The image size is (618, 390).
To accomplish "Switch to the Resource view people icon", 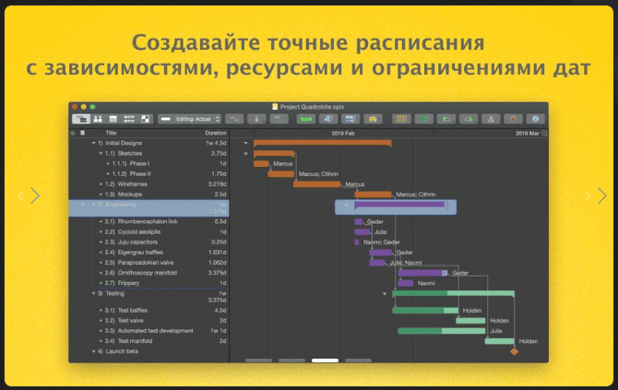I will 98,119.
